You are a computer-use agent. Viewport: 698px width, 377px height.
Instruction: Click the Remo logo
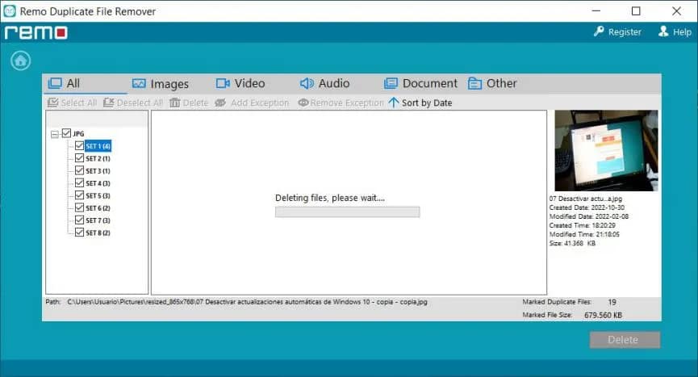[x=36, y=32]
